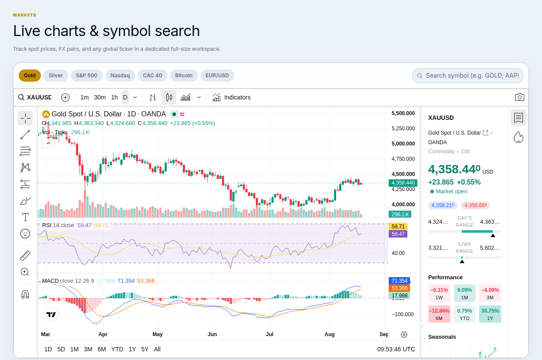Toggle the market open status indicator in legend
Image resolution: width=542 pixels, height=360 pixels.
pyautogui.click(x=174, y=114)
